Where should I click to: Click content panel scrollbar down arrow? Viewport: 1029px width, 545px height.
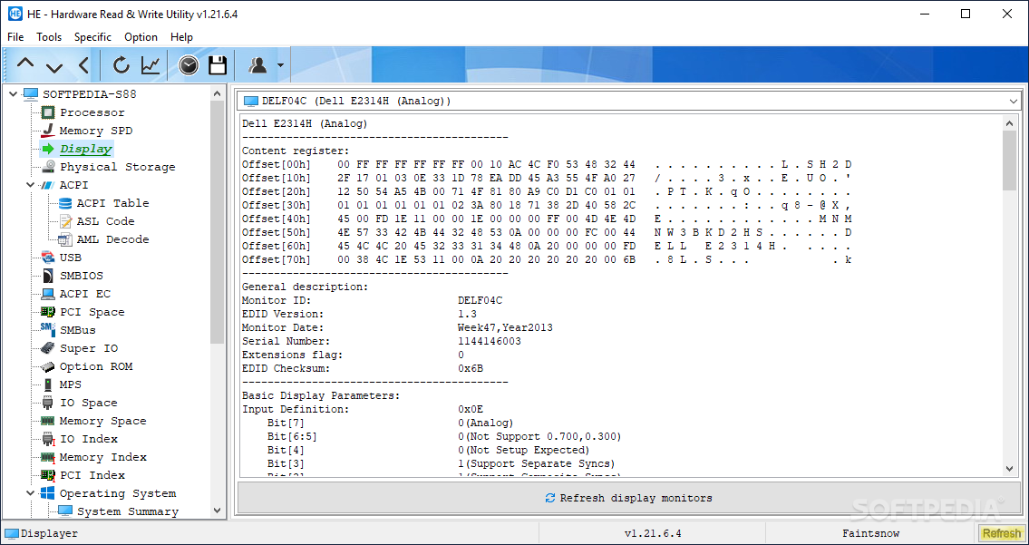(1010, 468)
